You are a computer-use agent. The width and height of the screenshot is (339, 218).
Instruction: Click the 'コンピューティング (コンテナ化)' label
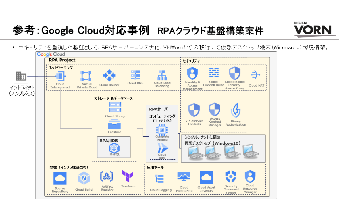coord(162,118)
